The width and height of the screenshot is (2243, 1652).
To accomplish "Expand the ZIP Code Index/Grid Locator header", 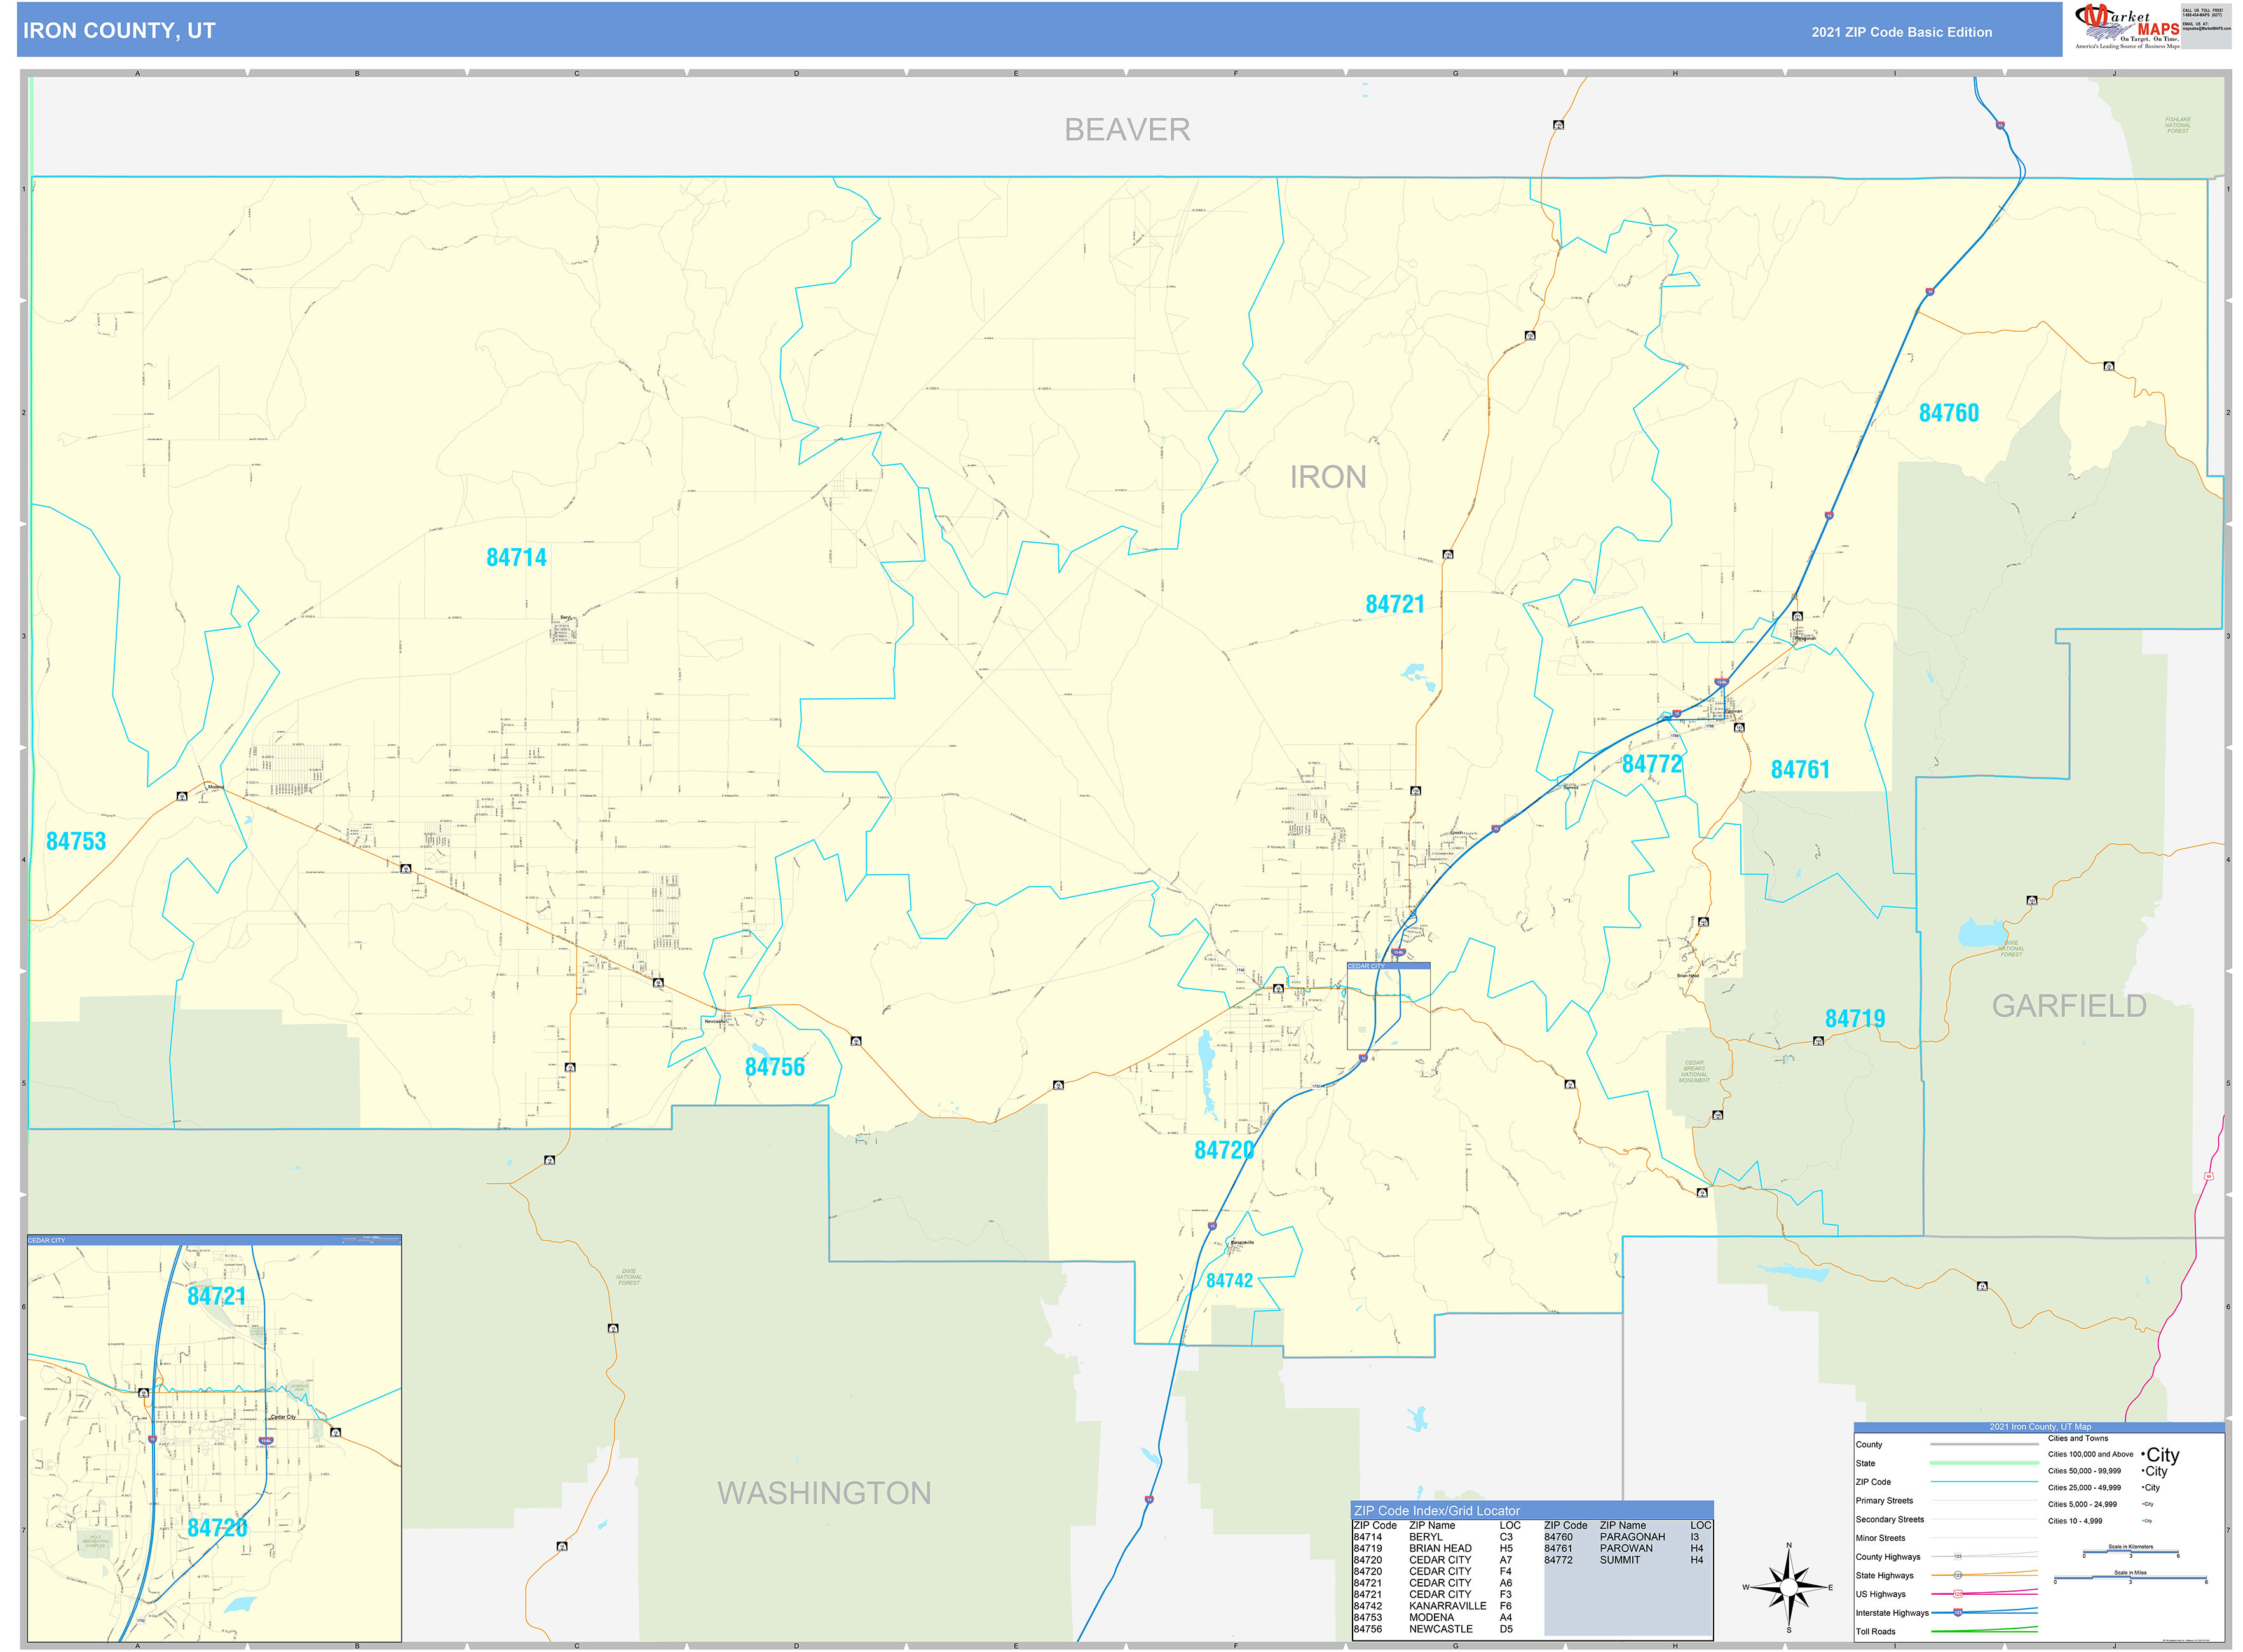I will tap(1436, 1511).
